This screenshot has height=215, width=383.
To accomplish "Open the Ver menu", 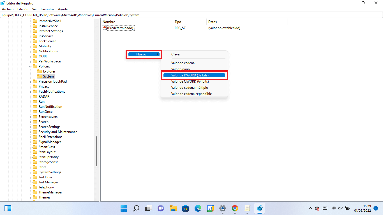I will coord(34,9).
